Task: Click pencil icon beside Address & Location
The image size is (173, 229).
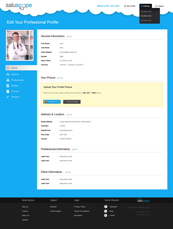Action: [67, 114]
